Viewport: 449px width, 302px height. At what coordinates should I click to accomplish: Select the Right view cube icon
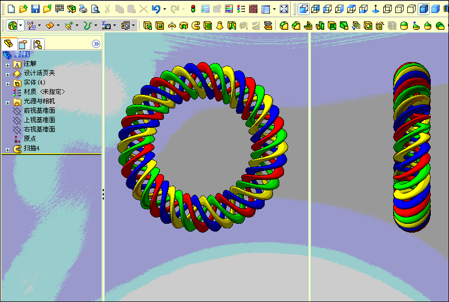(339, 9)
